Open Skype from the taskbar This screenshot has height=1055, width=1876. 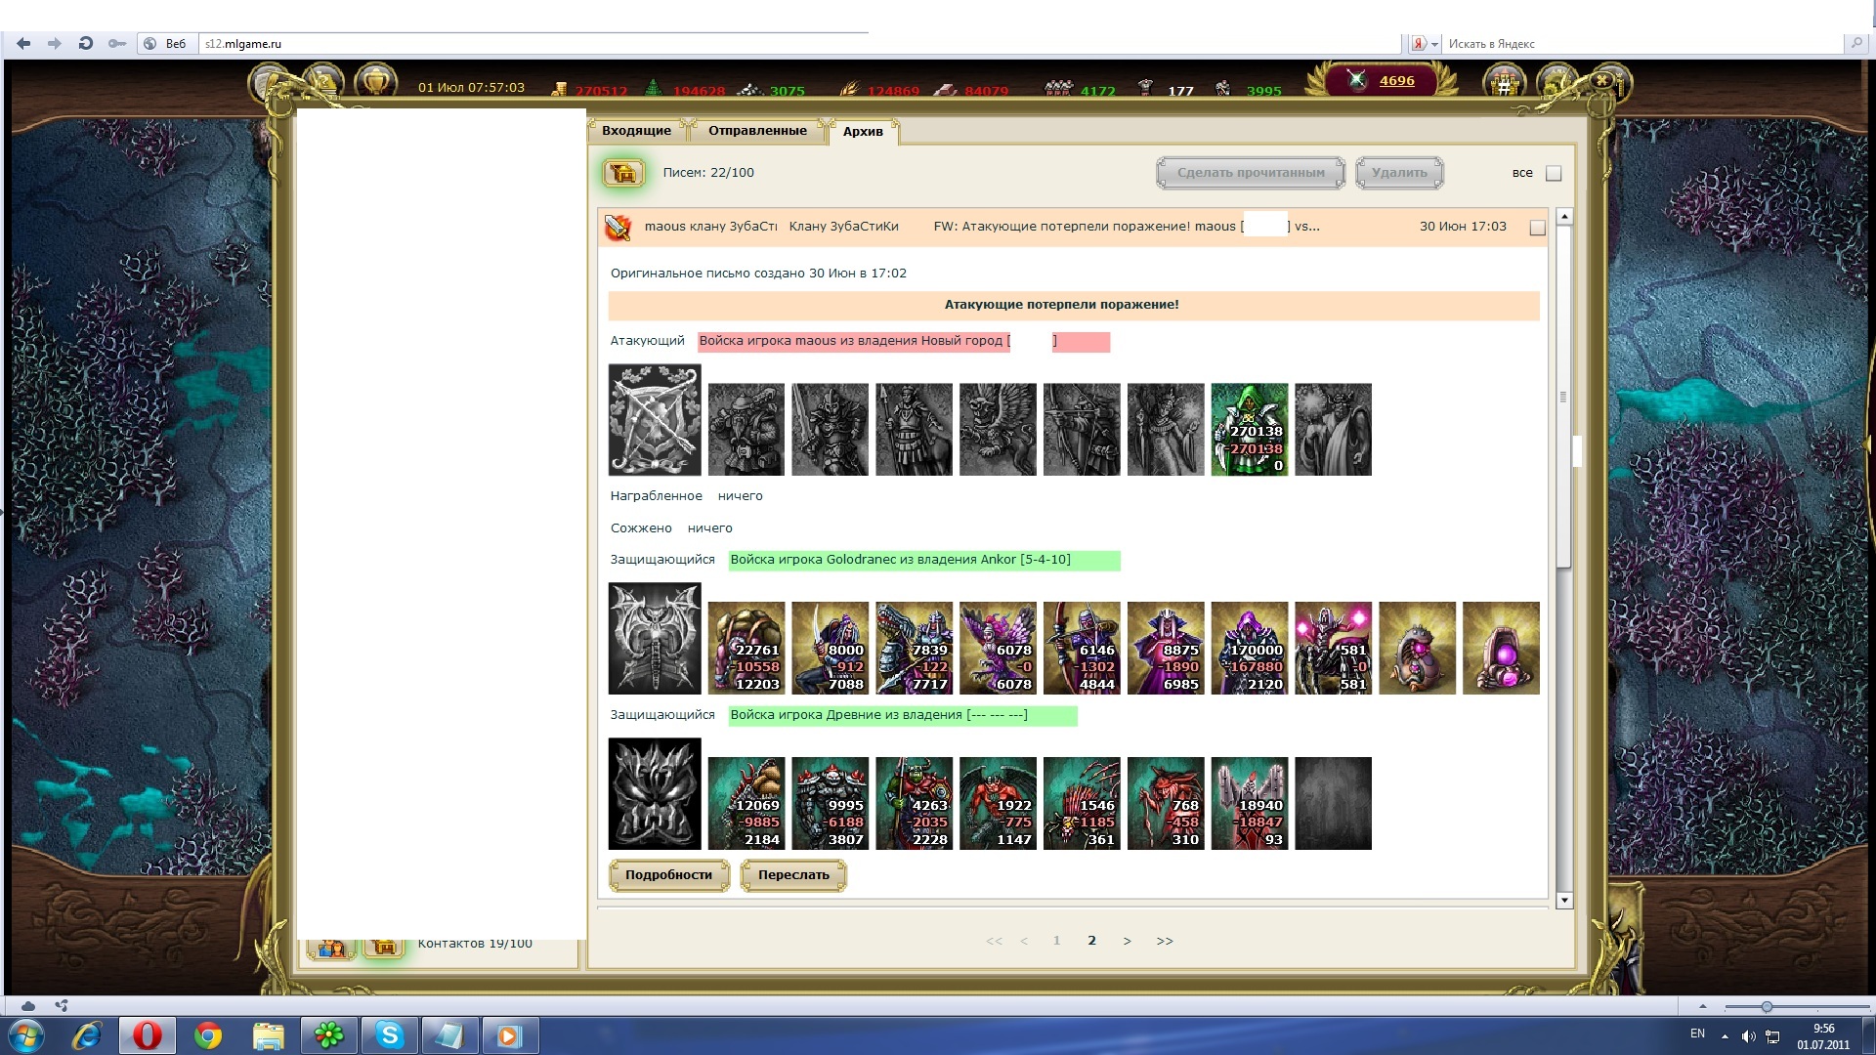(x=390, y=1035)
